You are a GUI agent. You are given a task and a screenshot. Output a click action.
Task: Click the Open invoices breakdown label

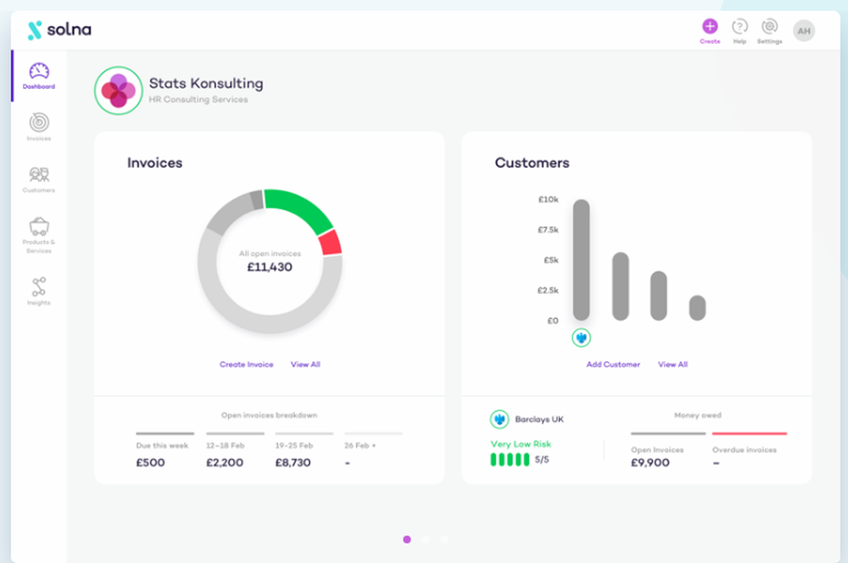270,415
